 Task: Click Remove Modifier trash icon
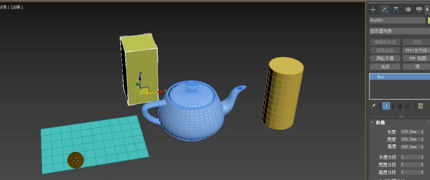coord(408,106)
